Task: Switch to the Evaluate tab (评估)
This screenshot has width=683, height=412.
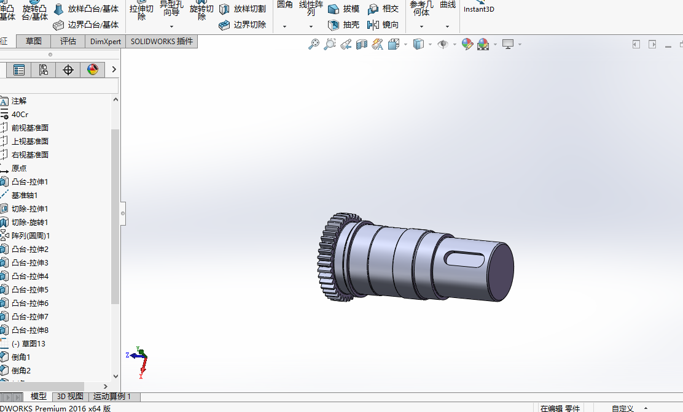Action: [x=68, y=41]
